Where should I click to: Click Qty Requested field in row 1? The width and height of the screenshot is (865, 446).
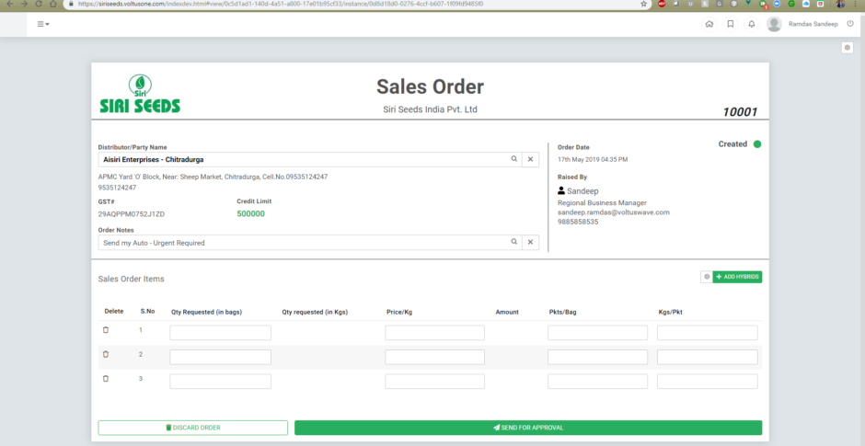tap(220, 333)
